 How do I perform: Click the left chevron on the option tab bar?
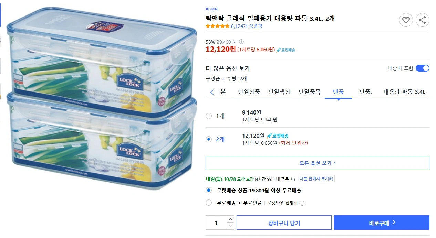pyautogui.click(x=211, y=92)
